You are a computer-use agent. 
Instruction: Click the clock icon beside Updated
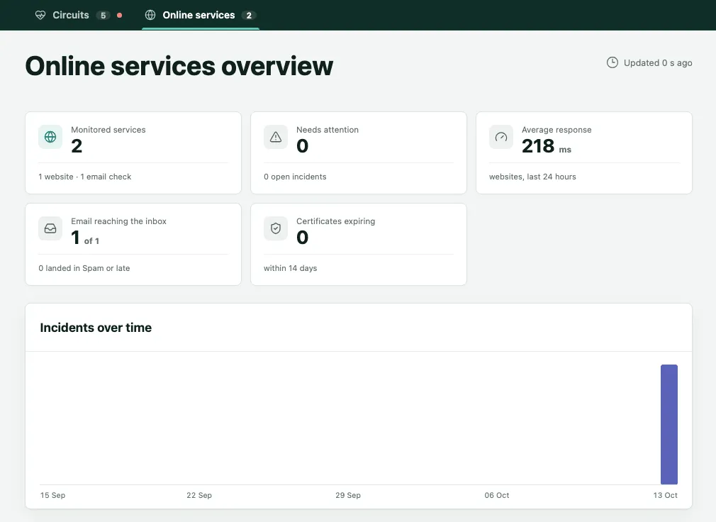click(612, 62)
